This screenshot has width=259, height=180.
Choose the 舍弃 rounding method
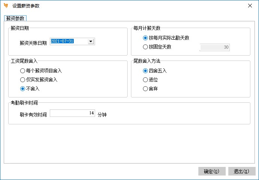[x=146, y=89]
